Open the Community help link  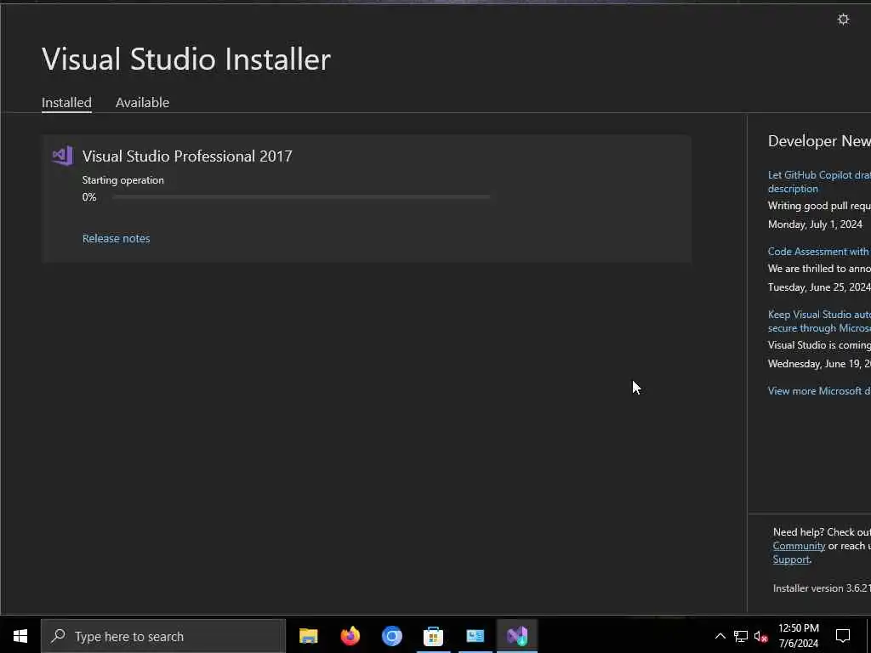tap(799, 546)
